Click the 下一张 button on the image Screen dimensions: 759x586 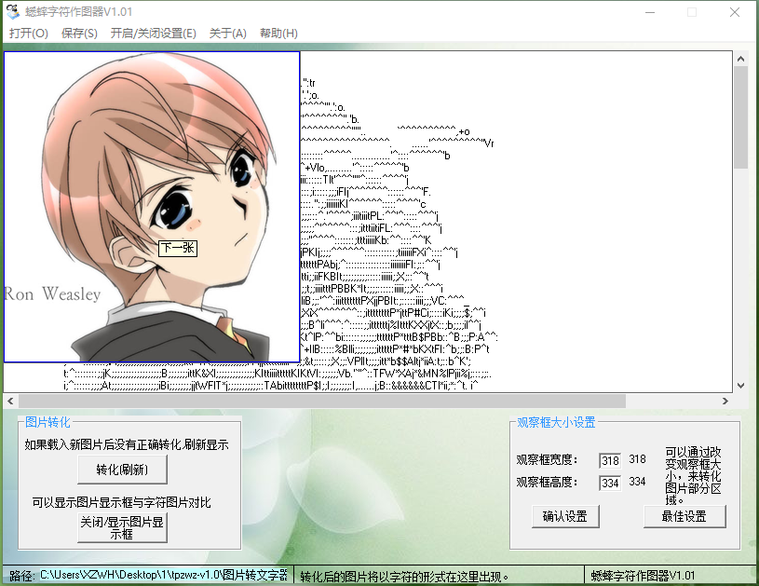(176, 250)
